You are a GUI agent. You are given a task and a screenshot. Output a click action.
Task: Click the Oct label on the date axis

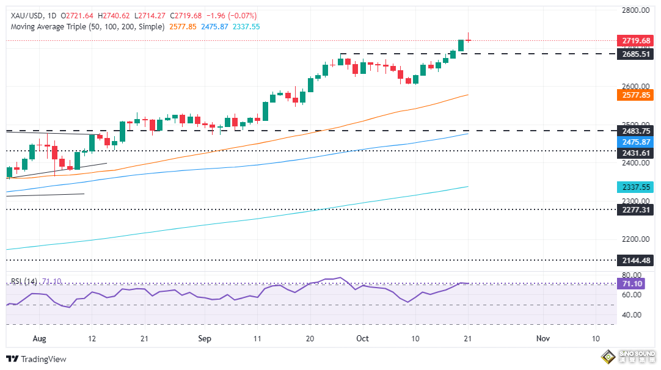(363, 338)
